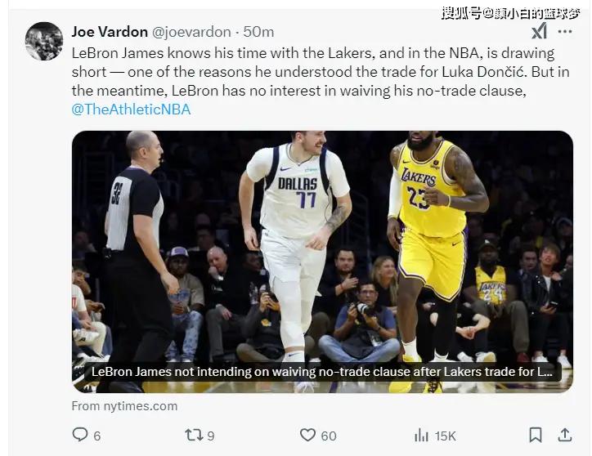The width and height of the screenshot is (592, 456).
Task: Follow the From nytimes.com source link
Action: [x=124, y=406]
